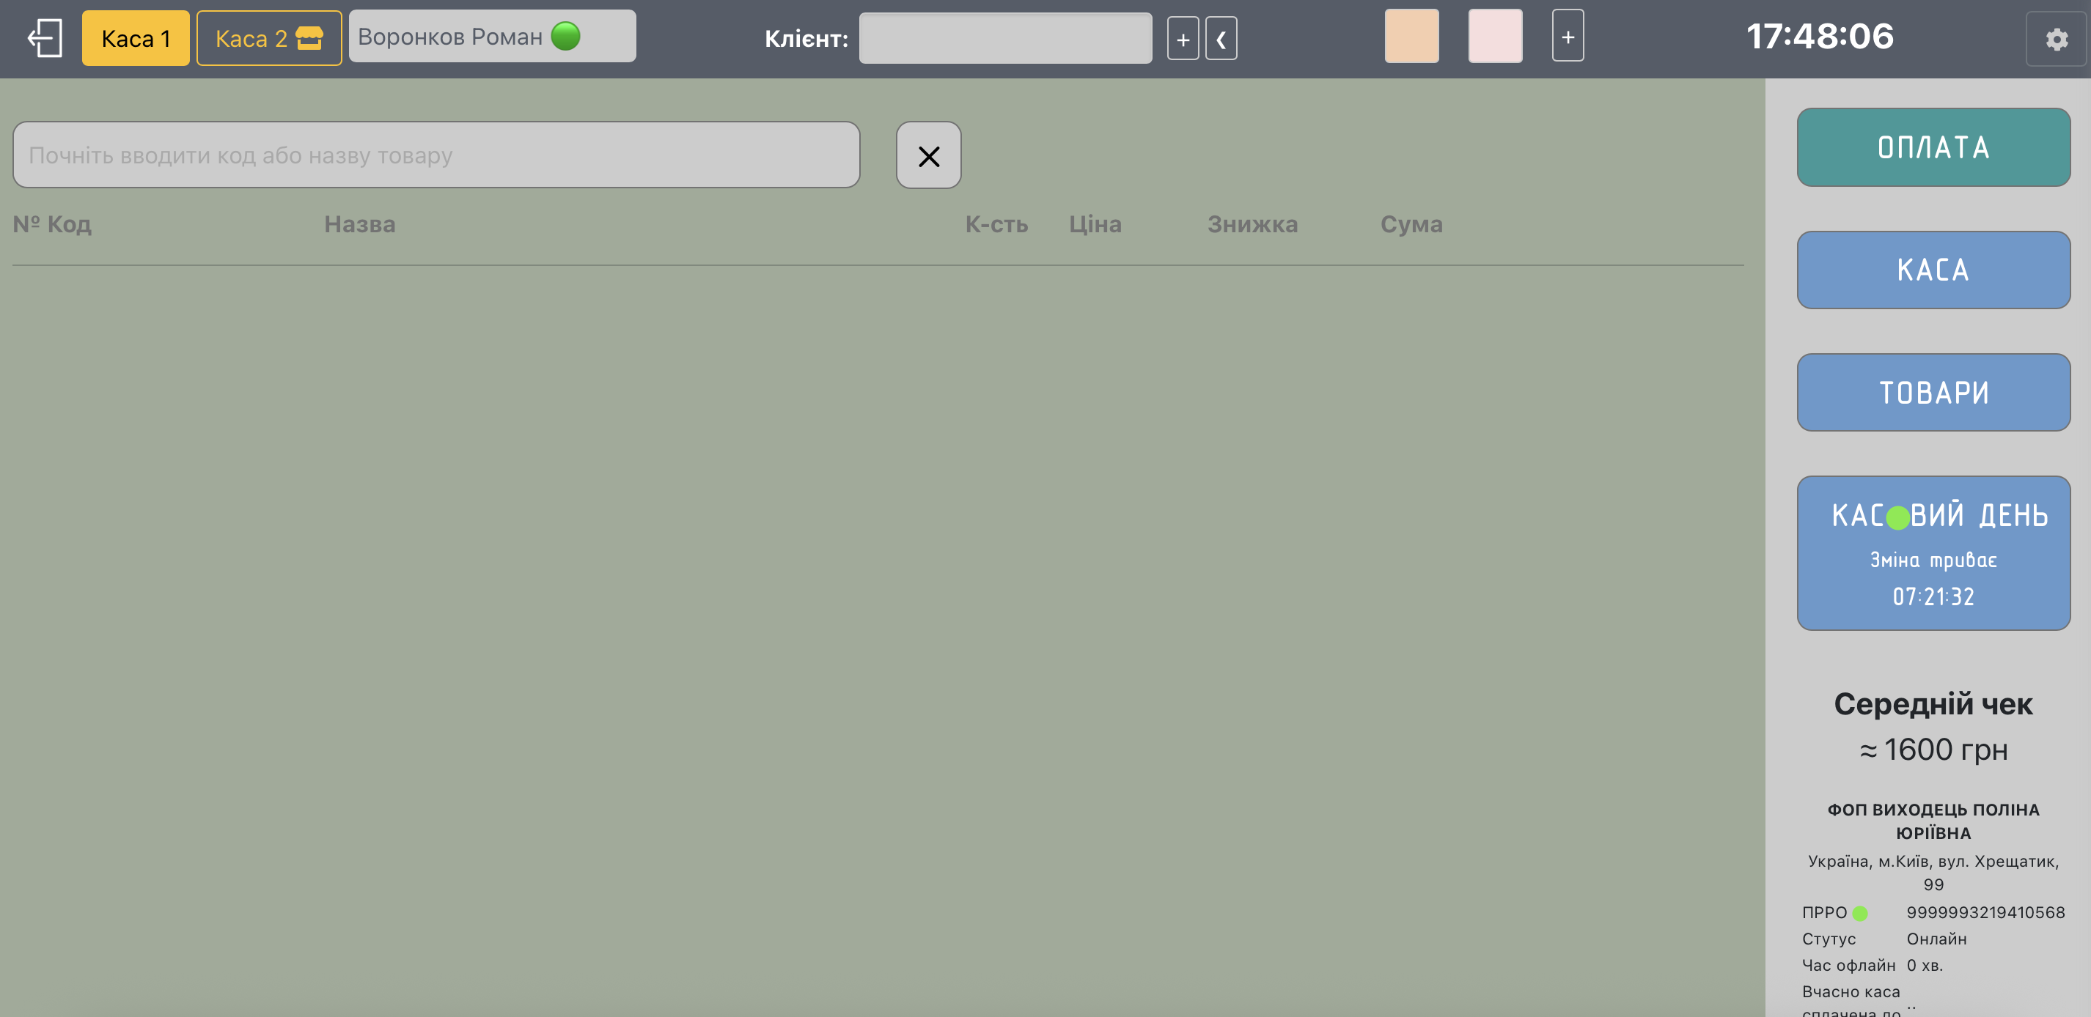The height and width of the screenshot is (1017, 2091).
Task: Click the logout exit icon
Action: tap(45, 38)
